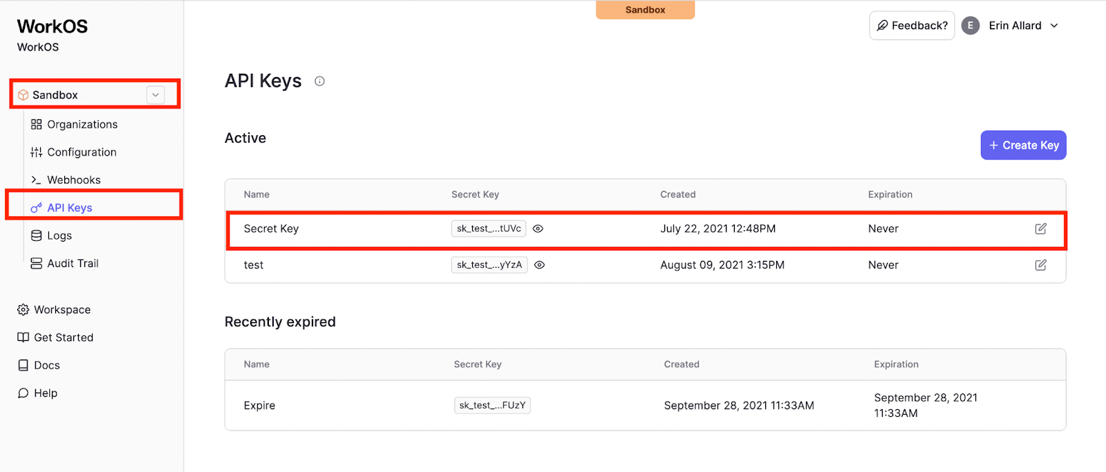Click the Sandbox cube icon
Image resolution: width=1106 pixels, height=472 pixels.
(23, 95)
